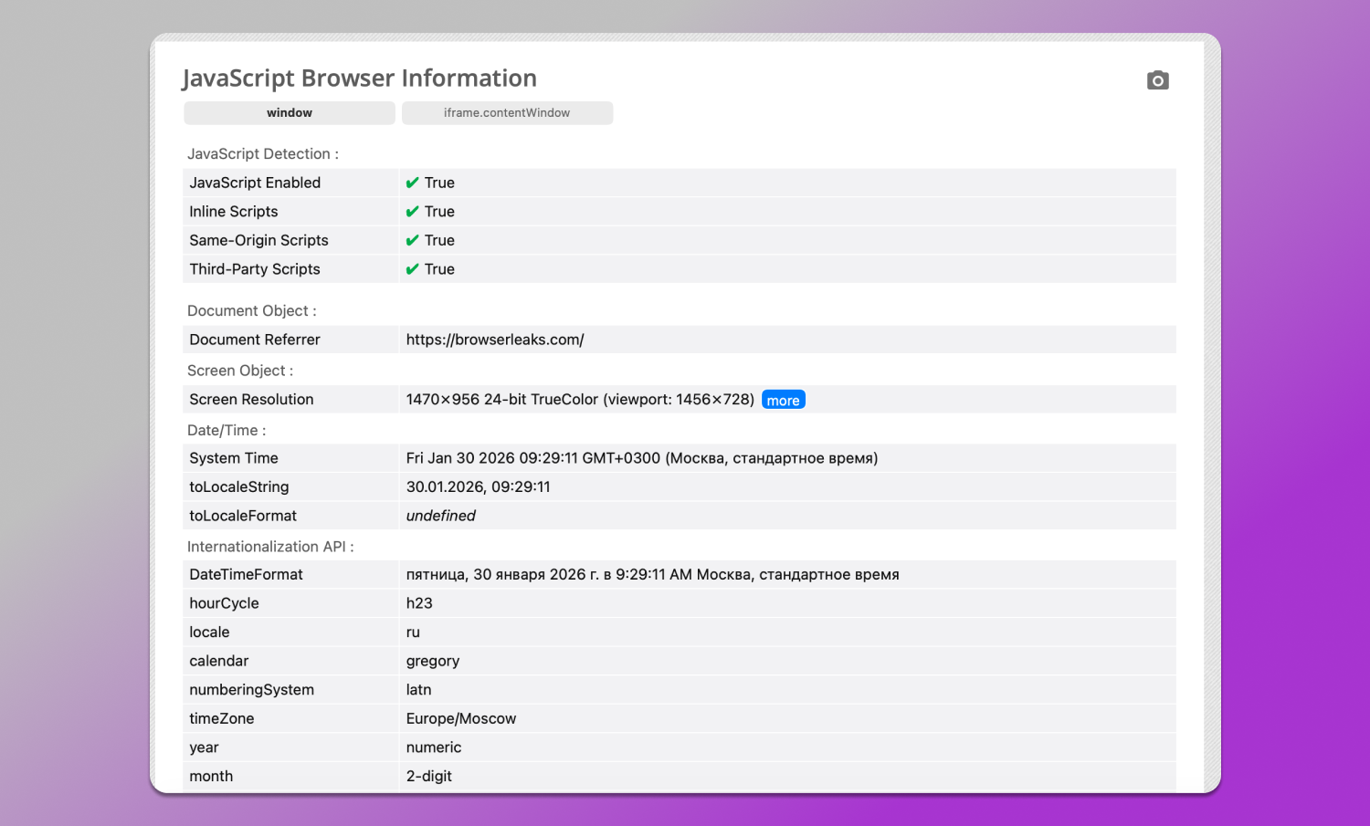Open the iframe.contentWindow tab
The width and height of the screenshot is (1370, 826).
coord(507,112)
